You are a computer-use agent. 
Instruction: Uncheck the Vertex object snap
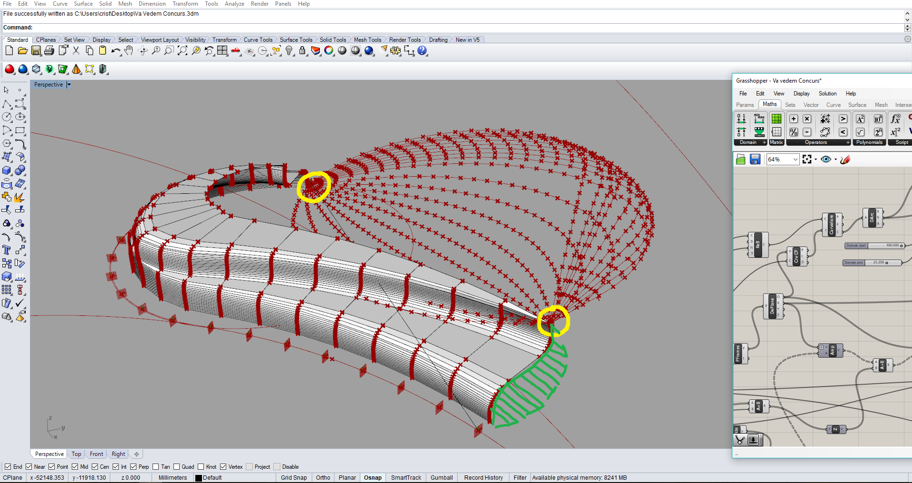[x=223, y=467]
